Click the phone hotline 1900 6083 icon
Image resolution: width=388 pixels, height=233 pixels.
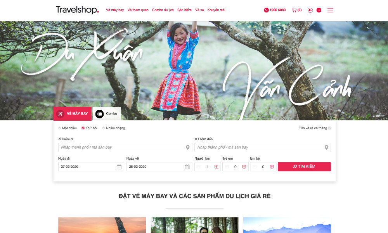coord(266,10)
